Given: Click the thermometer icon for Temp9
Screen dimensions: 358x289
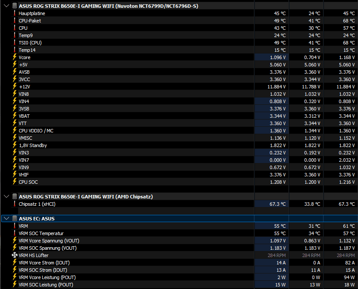Looking at the screenshot, I should click(x=15, y=35).
